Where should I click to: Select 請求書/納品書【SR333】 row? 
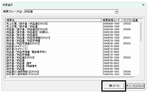(72, 58)
